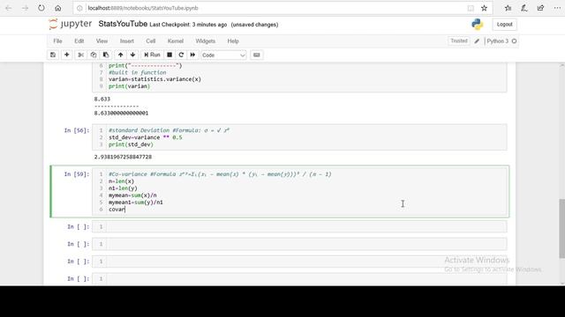Move selected cell up arrow
Screen dimensions: 565x317
pos(120,55)
